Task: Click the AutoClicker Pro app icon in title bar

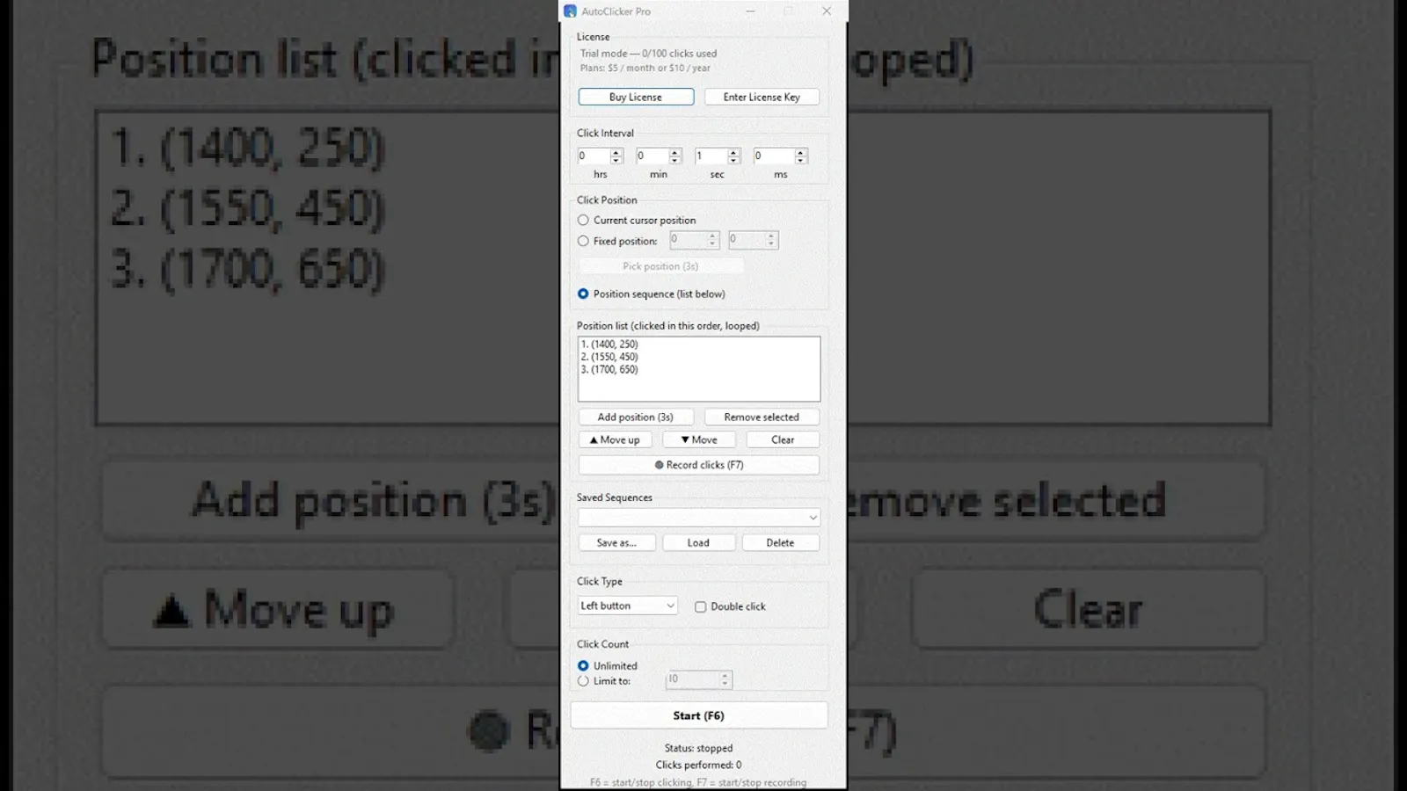Action: [x=570, y=11]
